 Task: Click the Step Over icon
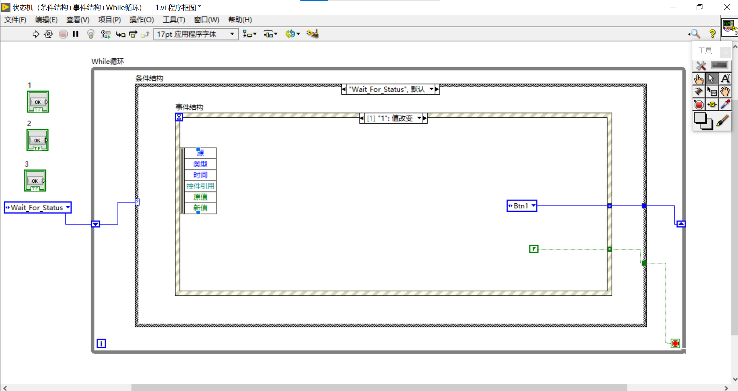point(133,34)
